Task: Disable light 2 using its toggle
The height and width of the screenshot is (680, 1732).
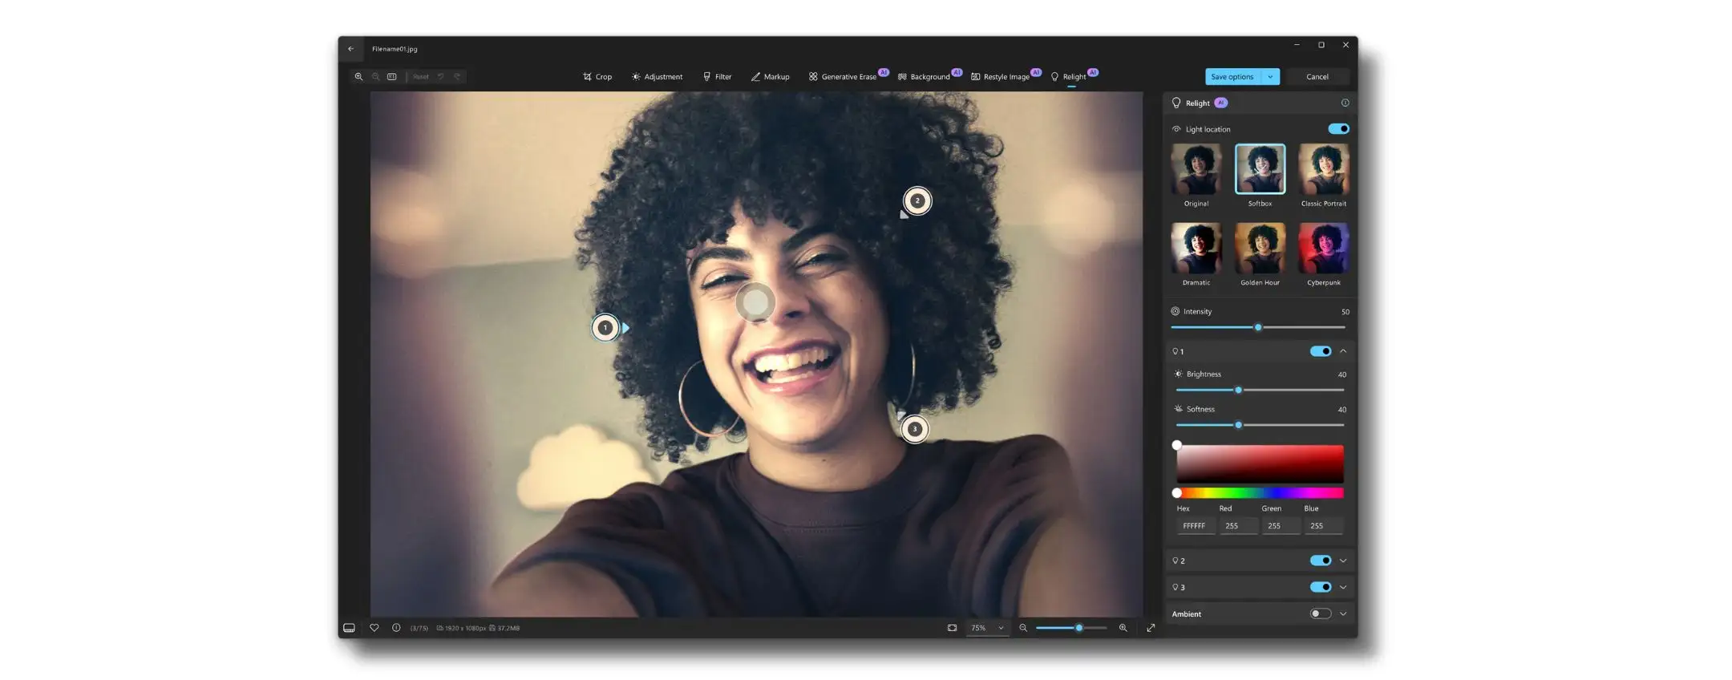Action: tap(1320, 561)
